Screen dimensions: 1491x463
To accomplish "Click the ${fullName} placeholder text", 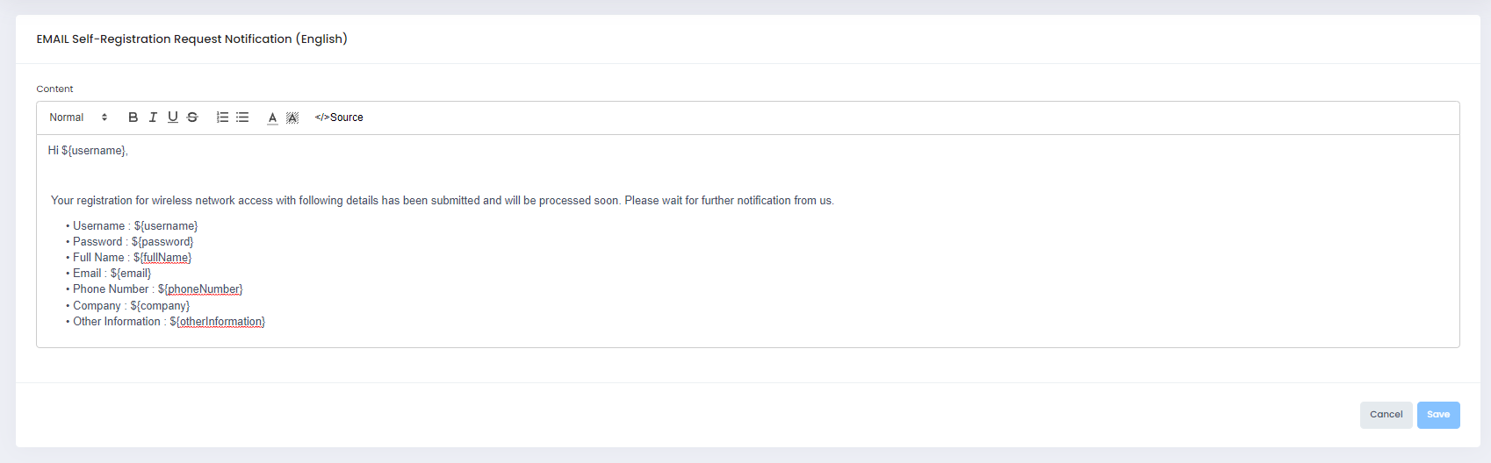I will click(x=162, y=258).
